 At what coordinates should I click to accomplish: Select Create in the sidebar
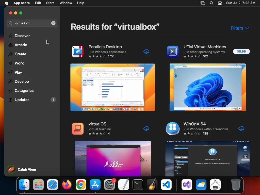click(x=32, y=54)
